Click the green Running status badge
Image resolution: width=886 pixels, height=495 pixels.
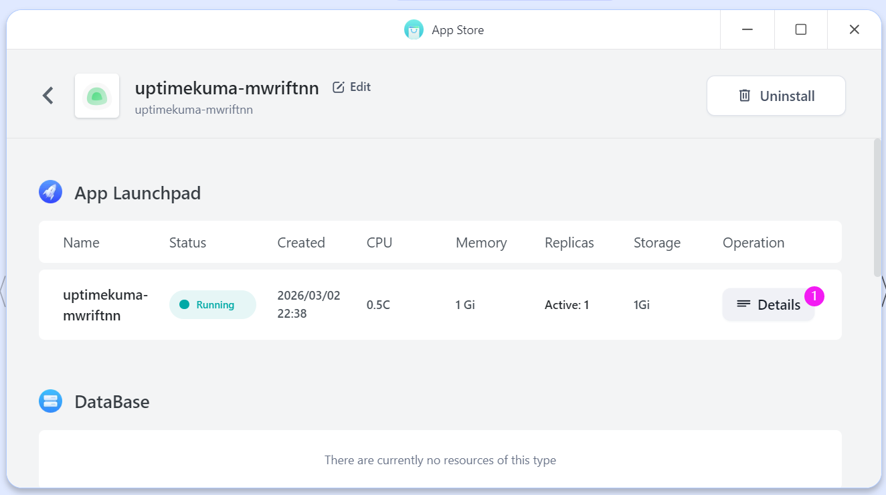point(212,305)
